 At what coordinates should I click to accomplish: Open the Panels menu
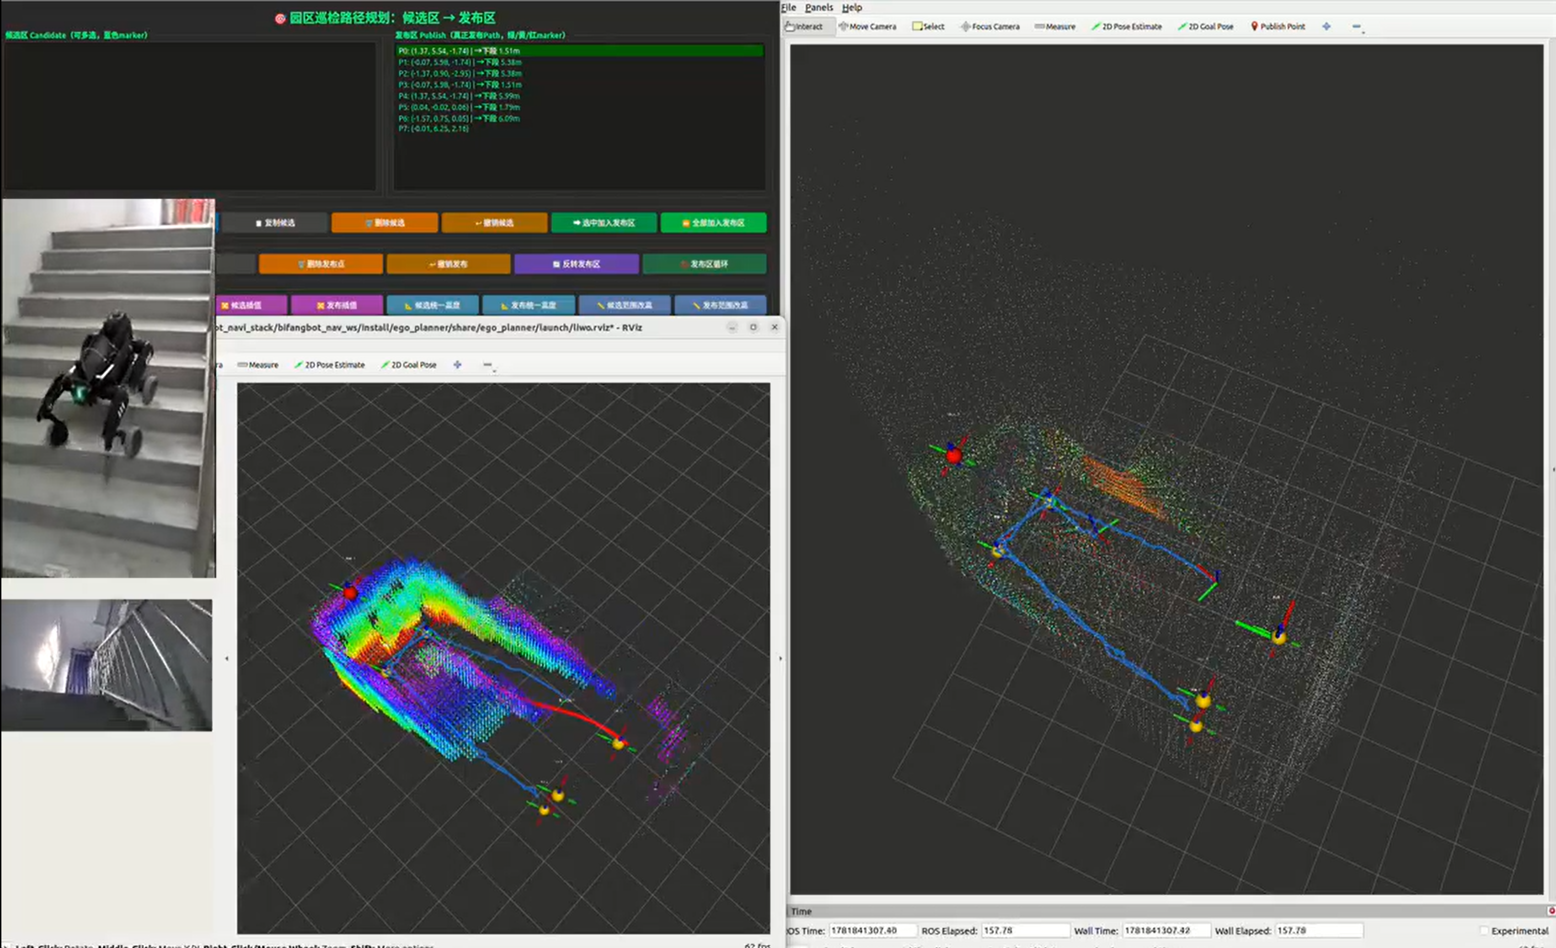coord(818,8)
